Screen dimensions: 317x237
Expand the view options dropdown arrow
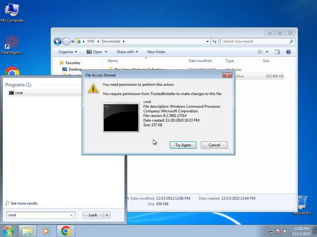click(267, 52)
